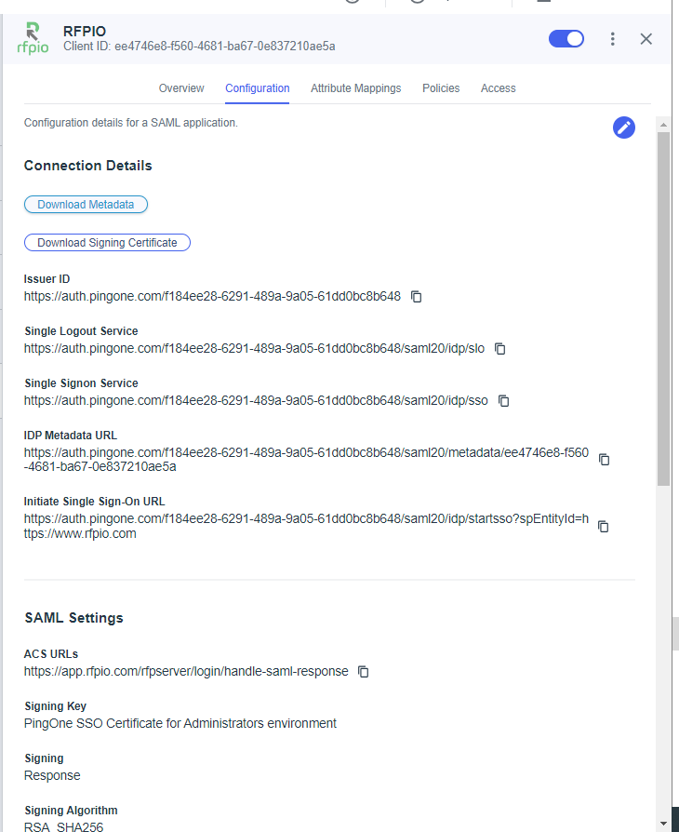Disable the RFPIO application toggle

(x=566, y=39)
